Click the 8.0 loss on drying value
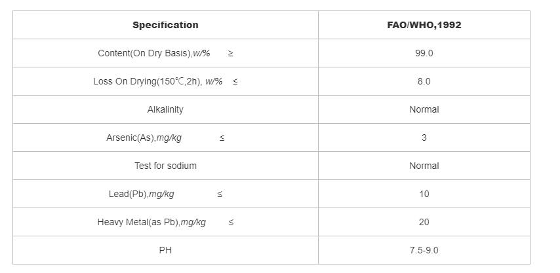The width and height of the screenshot is (560, 273). point(424,81)
